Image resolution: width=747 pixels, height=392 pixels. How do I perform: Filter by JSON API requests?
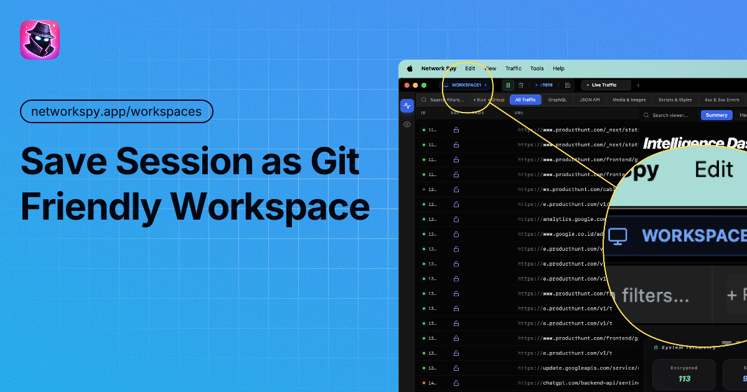click(x=590, y=100)
